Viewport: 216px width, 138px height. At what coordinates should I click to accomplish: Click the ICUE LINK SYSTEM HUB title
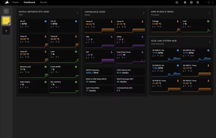tap(164, 41)
